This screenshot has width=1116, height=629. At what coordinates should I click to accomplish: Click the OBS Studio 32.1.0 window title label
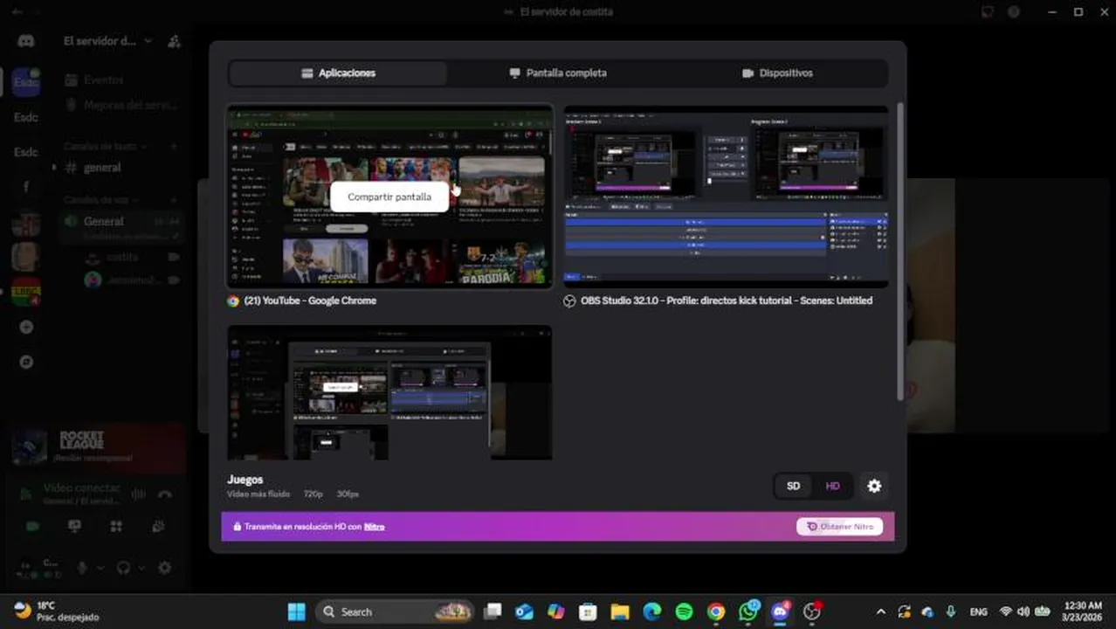[x=727, y=301]
